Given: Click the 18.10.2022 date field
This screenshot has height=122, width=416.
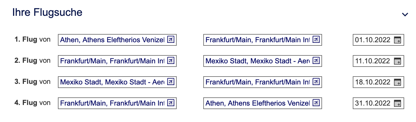Looking at the screenshot, I should (x=373, y=82).
